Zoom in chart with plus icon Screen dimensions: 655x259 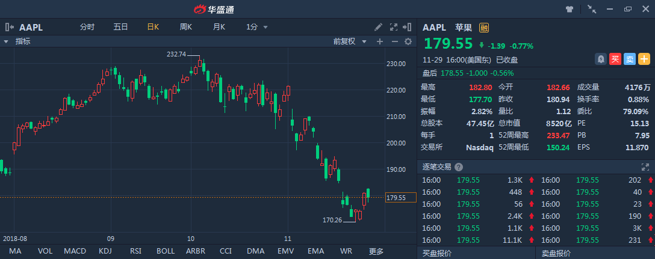pyautogui.click(x=379, y=41)
